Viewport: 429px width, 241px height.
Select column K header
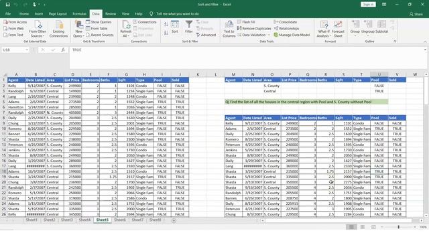(x=198, y=74)
